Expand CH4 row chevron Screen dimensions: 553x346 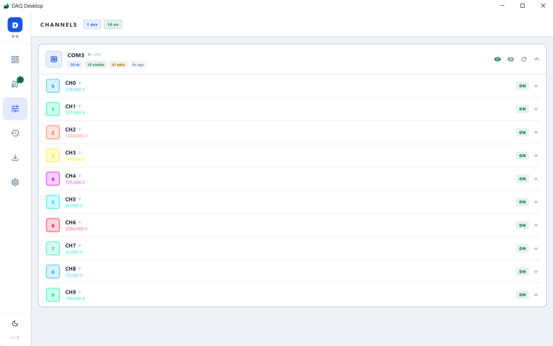coord(536,179)
